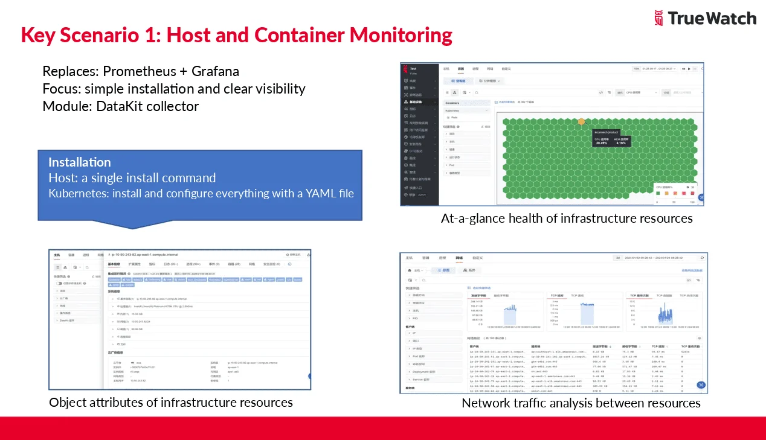Click gear icon in CPU usage legend

(x=687, y=187)
